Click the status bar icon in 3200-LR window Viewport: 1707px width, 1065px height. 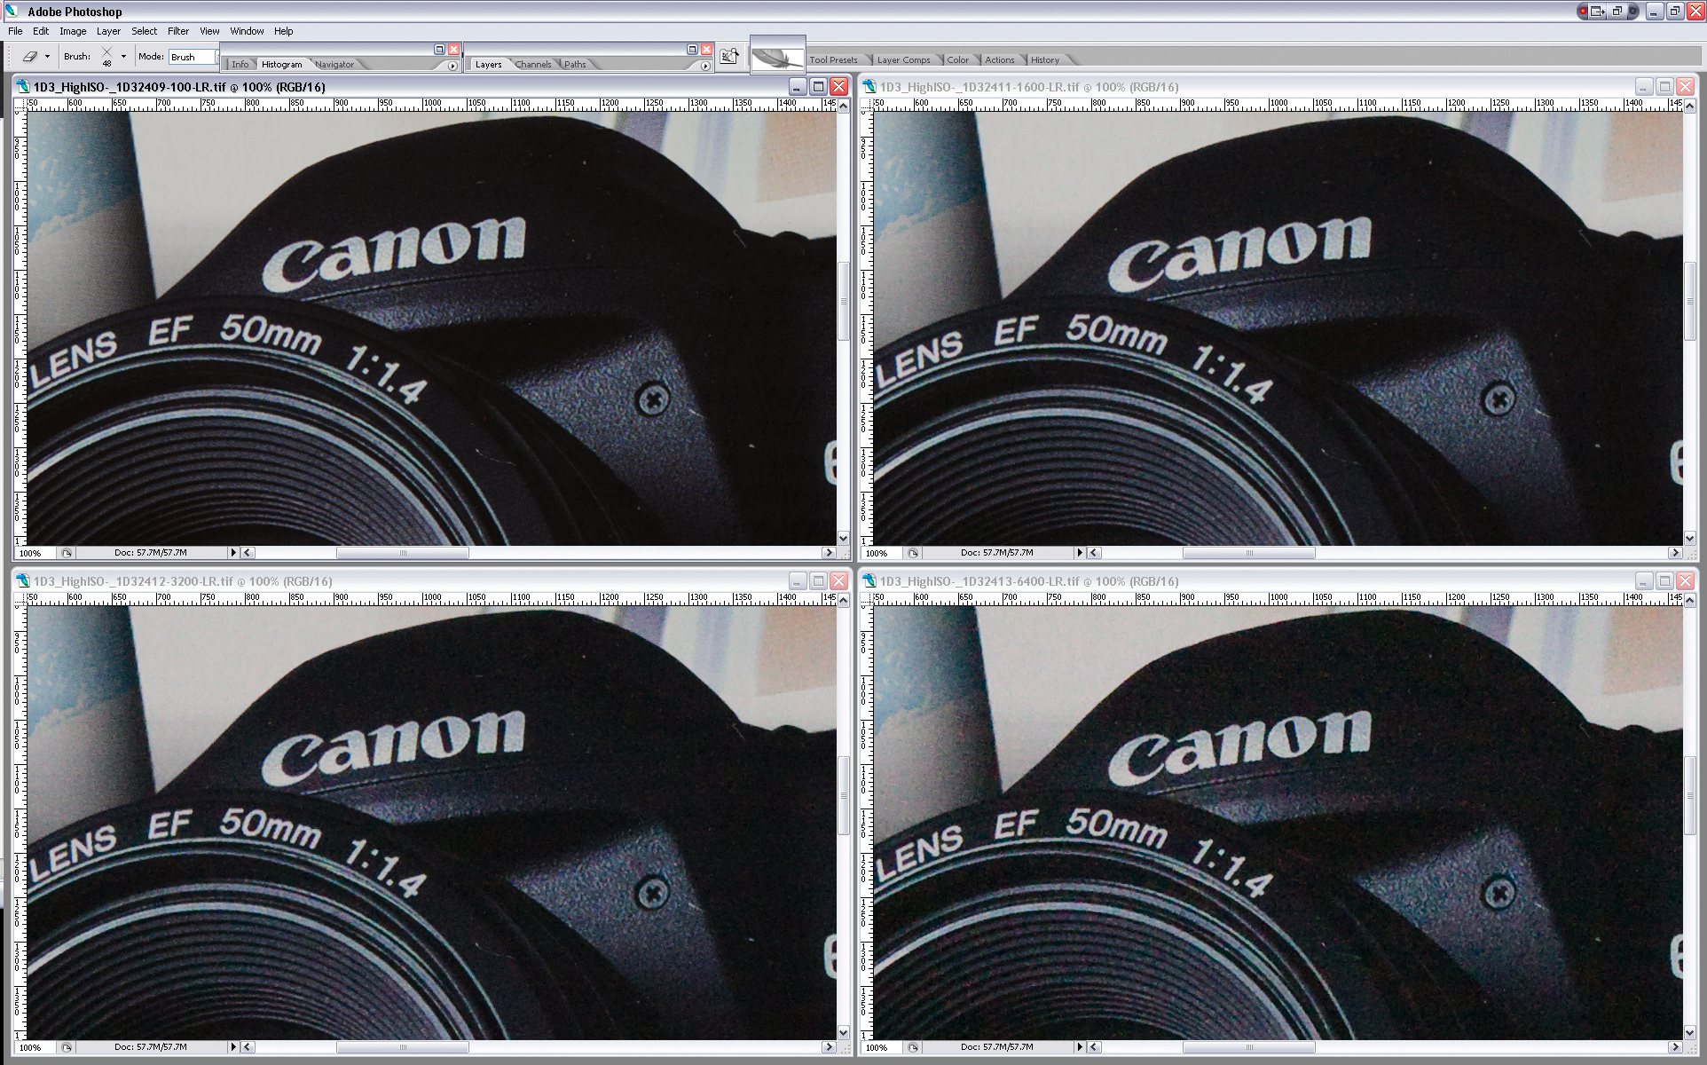[x=66, y=1047]
